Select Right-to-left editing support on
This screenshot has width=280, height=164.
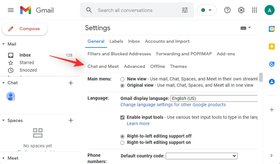pyautogui.click(x=122, y=143)
